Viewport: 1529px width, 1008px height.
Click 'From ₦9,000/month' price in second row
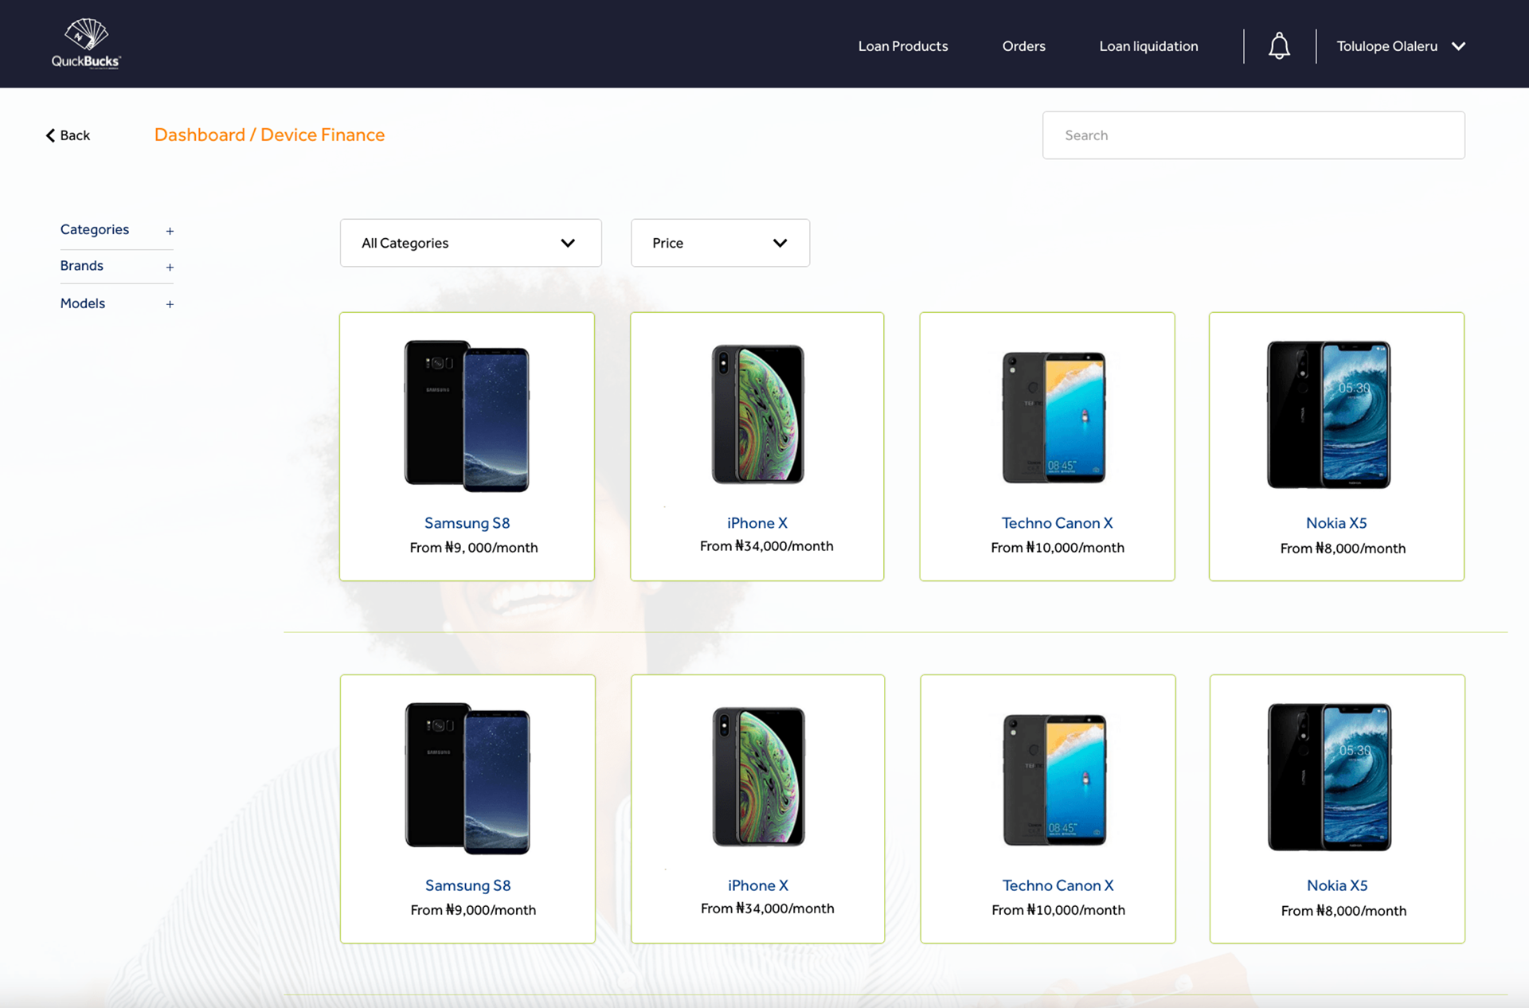[x=473, y=910]
